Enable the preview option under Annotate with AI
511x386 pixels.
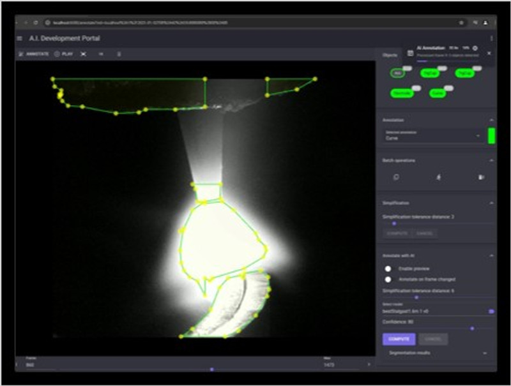388,269
